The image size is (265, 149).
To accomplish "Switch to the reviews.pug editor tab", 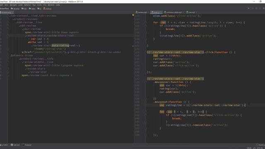I will click(6, 12).
